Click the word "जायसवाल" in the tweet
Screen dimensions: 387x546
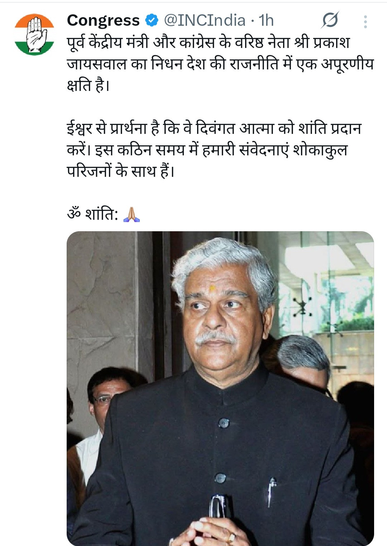(97, 64)
